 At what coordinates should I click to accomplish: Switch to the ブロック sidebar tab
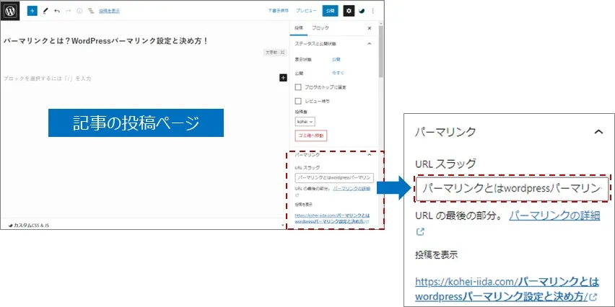click(x=320, y=28)
